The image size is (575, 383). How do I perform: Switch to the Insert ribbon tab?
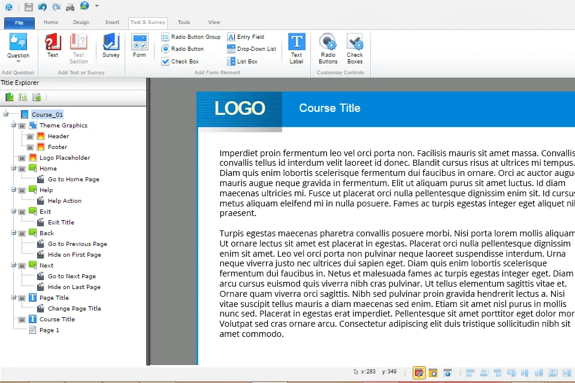pos(112,22)
